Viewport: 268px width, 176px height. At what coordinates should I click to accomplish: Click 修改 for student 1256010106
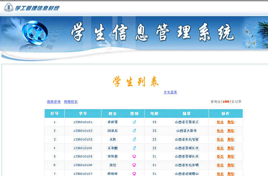coord(220,165)
